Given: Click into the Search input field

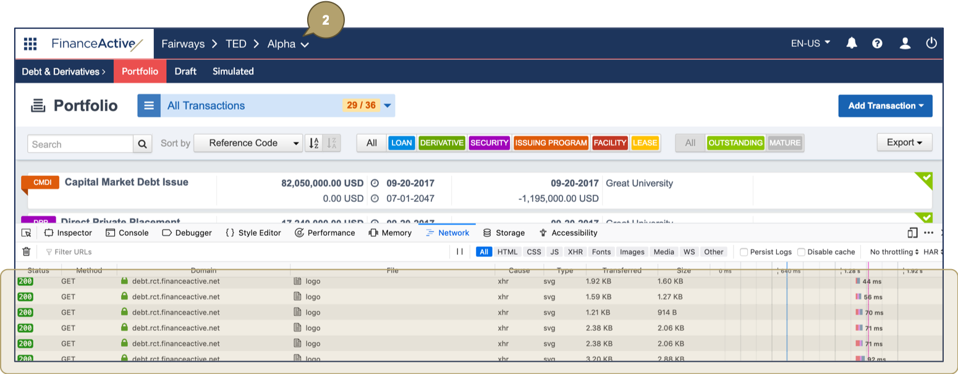Looking at the screenshot, I should click(x=81, y=144).
